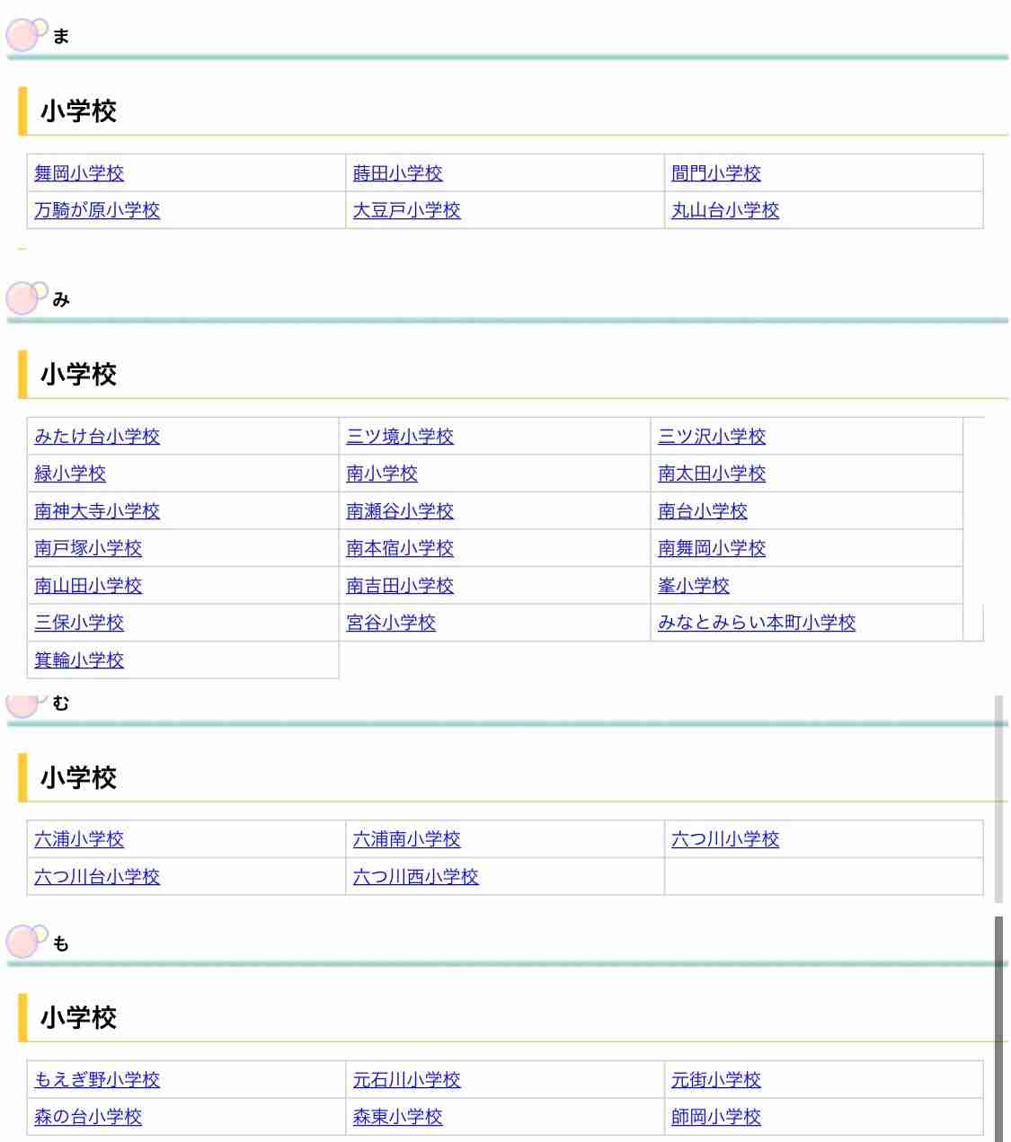Screen dimensions: 1011x1142
Task: Follow the 三保小学校 link
Action: [79, 623]
